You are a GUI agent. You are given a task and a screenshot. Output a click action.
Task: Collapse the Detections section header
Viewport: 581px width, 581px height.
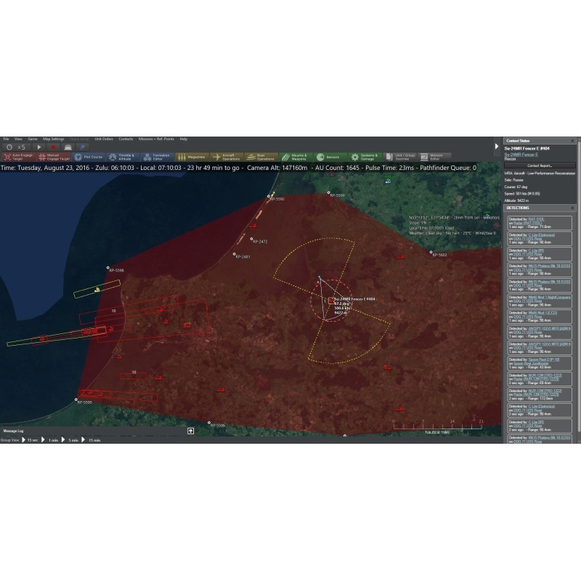click(x=572, y=208)
